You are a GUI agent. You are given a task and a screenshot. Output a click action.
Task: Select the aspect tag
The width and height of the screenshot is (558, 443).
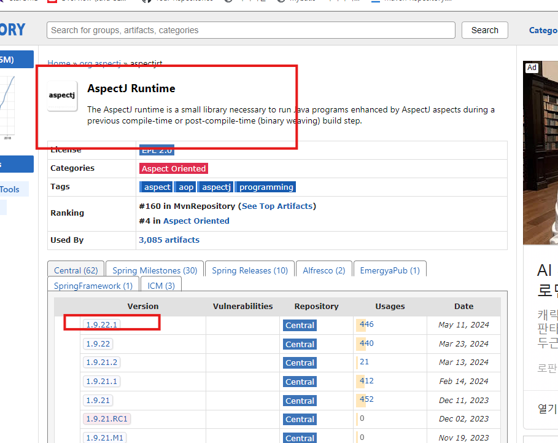pos(156,187)
